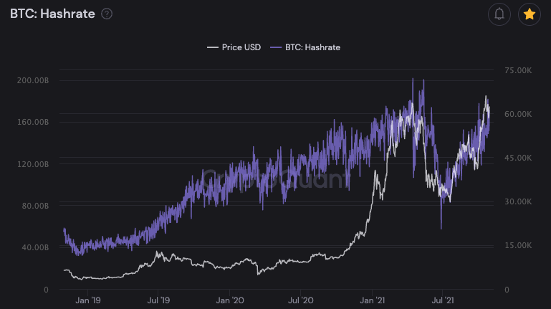Click the Jan '21 axis label
The image size is (551, 309).
point(372,300)
